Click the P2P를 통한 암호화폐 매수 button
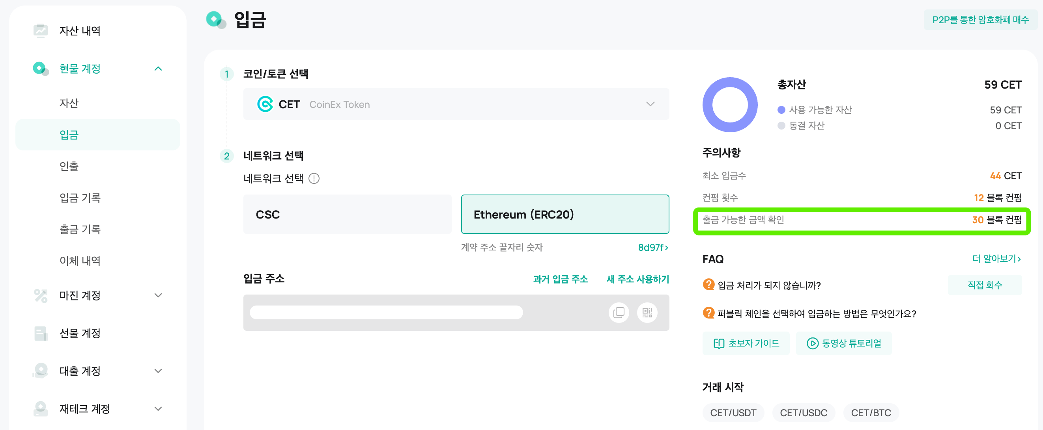The image size is (1043, 430). pyautogui.click(x=980, y=20)
